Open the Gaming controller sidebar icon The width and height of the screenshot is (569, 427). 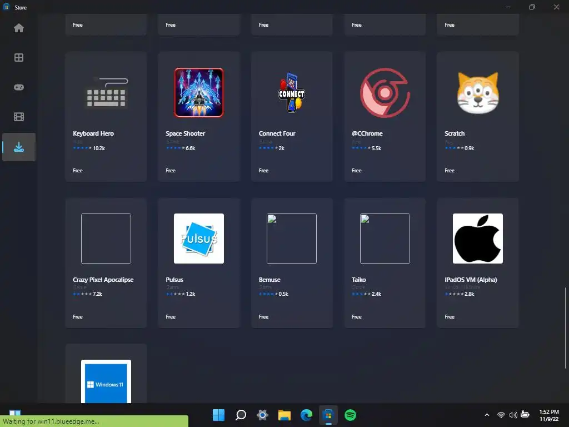tap(19, 87)
